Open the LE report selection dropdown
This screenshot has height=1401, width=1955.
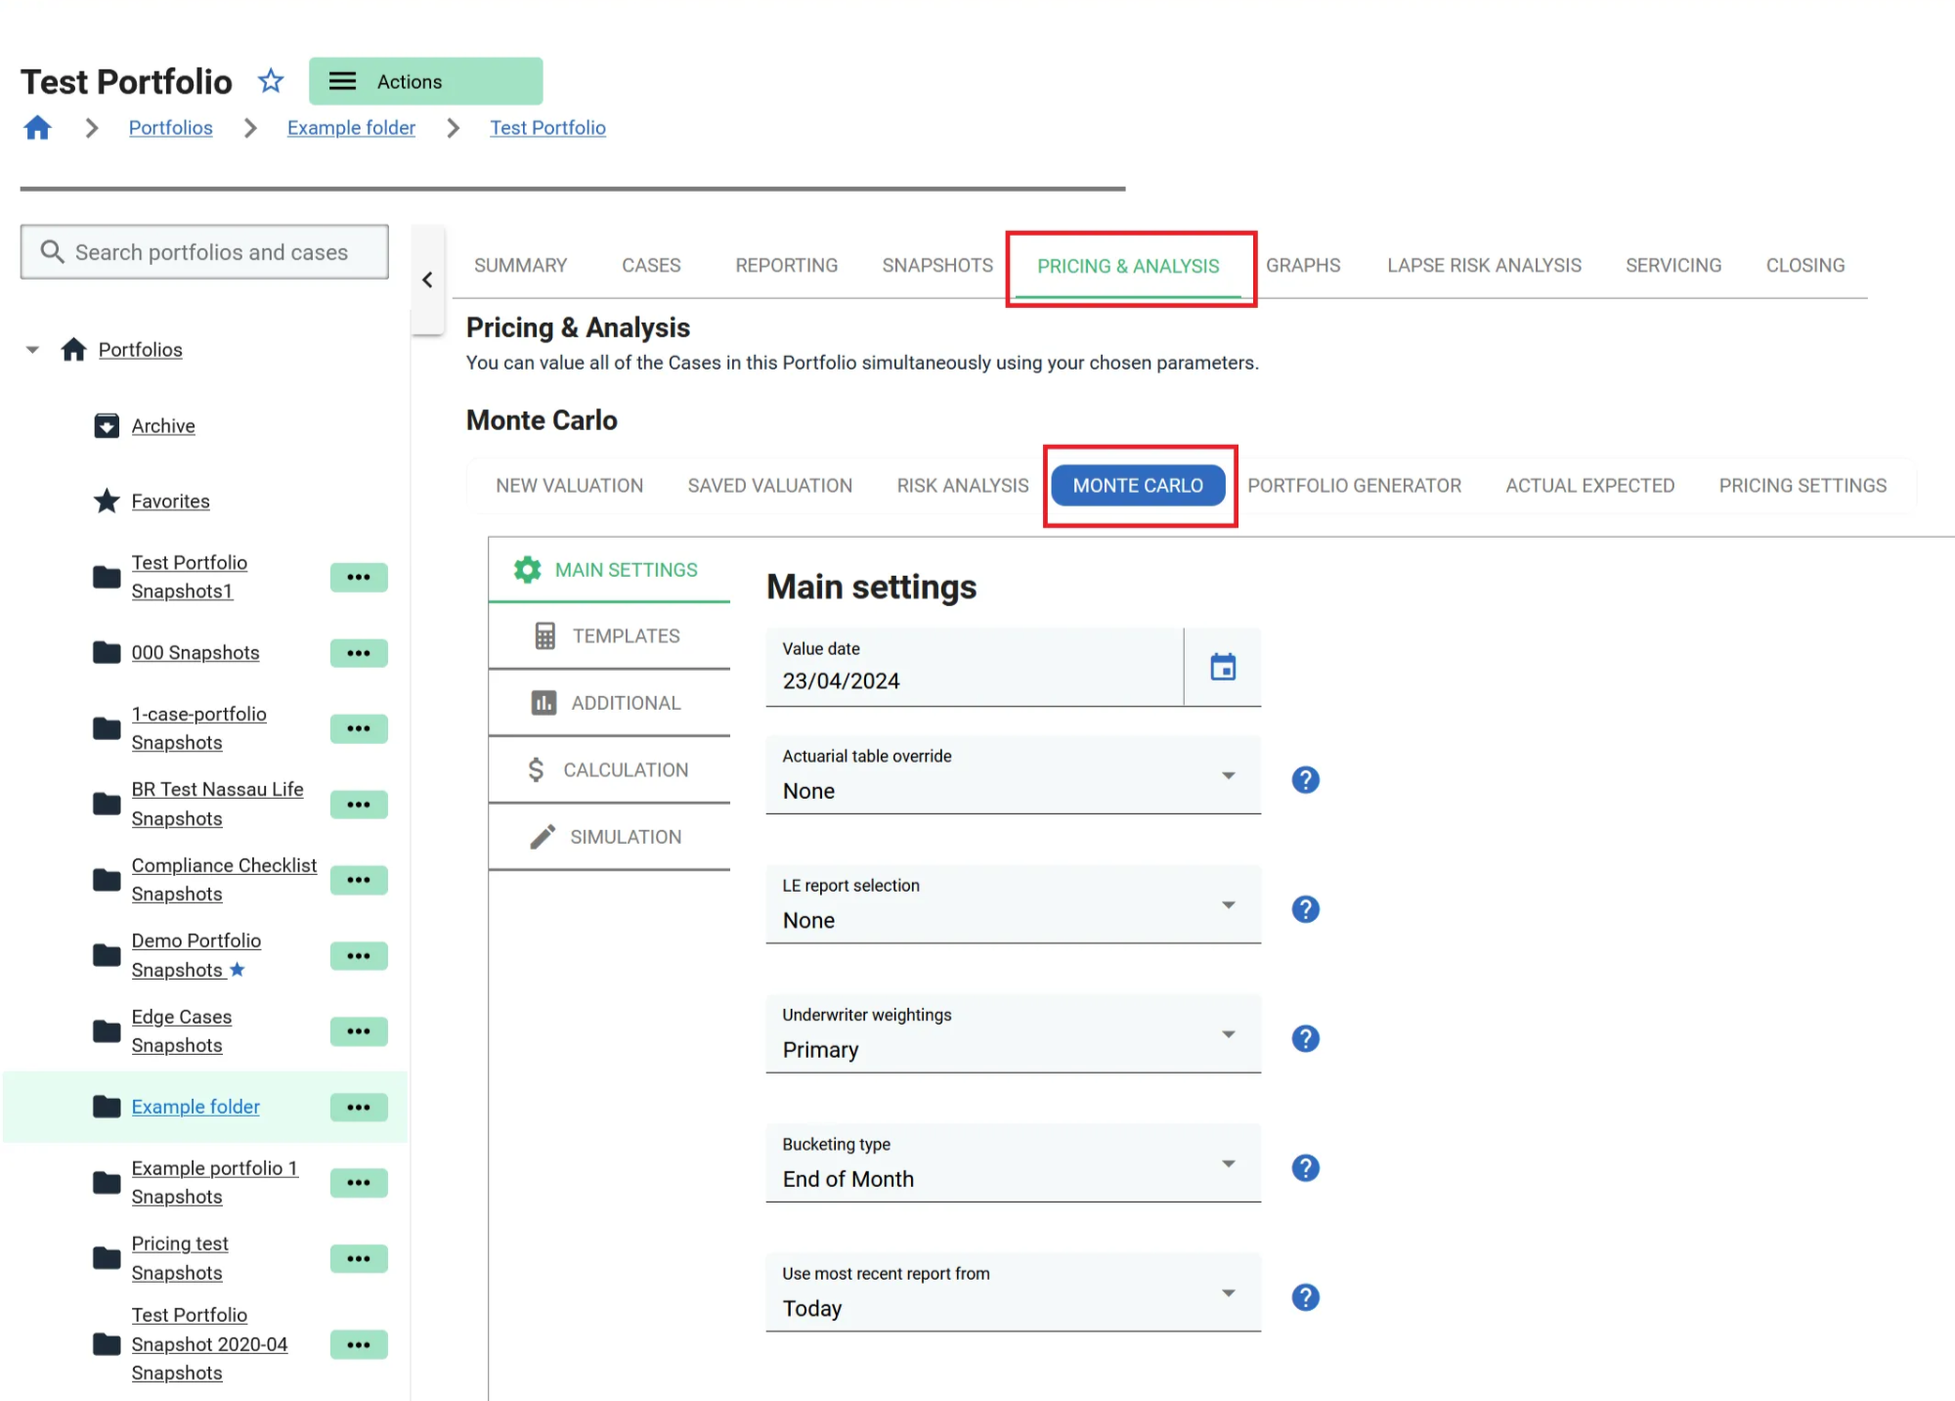(1012, 905)
